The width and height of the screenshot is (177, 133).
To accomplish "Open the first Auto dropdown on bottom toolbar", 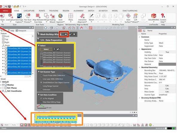I will (x=7, y=125).
